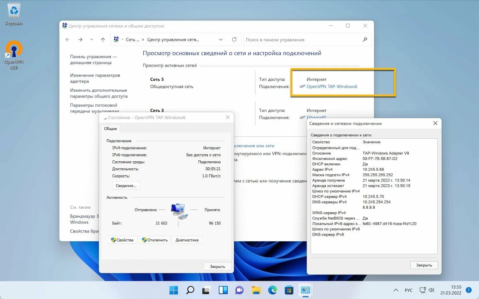Minimize the Network Center window

(331, 26)
